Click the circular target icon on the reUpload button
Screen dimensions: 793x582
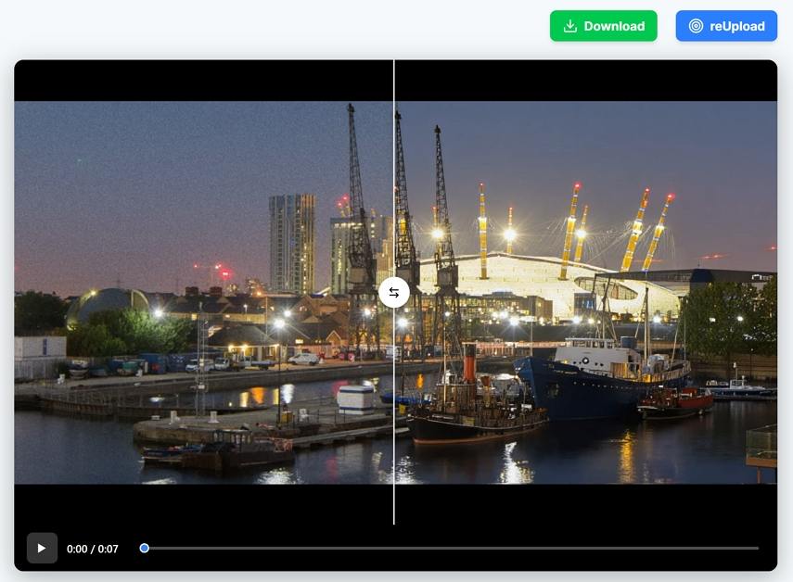tap(697, 26)
